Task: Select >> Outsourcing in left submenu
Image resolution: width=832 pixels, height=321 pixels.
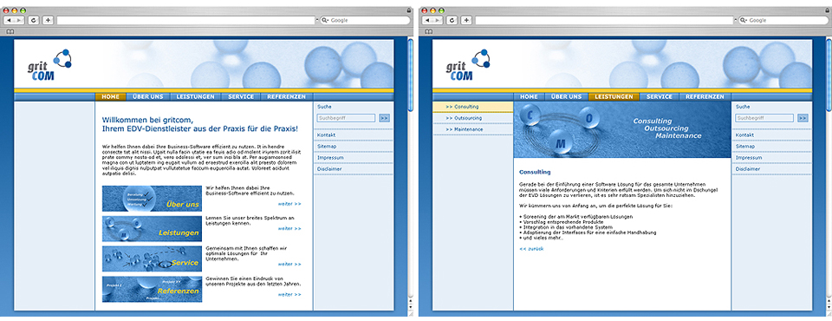Action: click(473, 118)
